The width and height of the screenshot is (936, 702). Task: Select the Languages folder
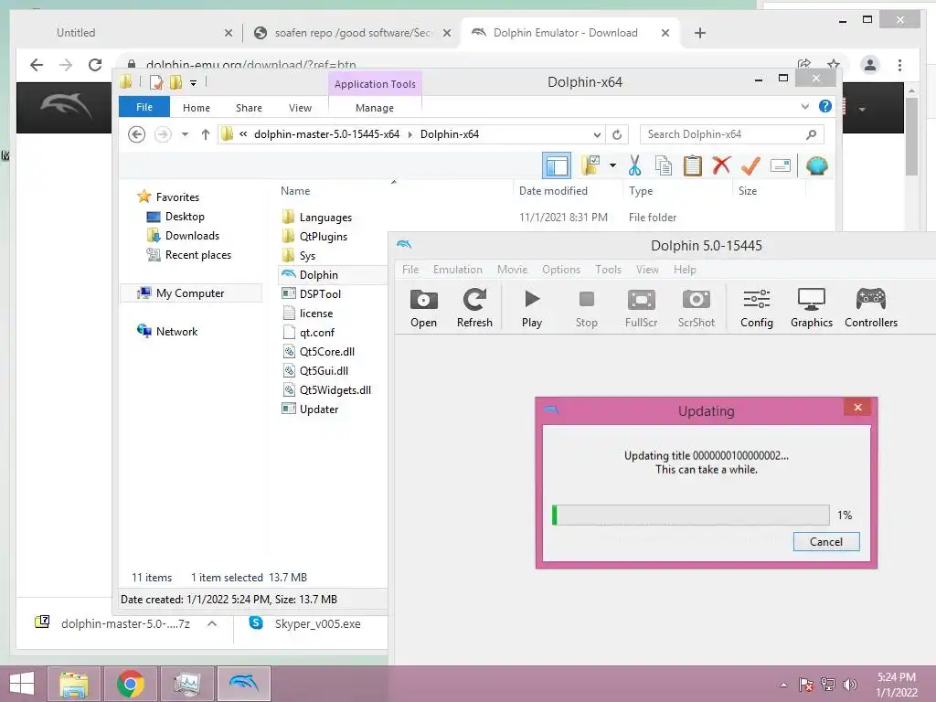(325, 218)
